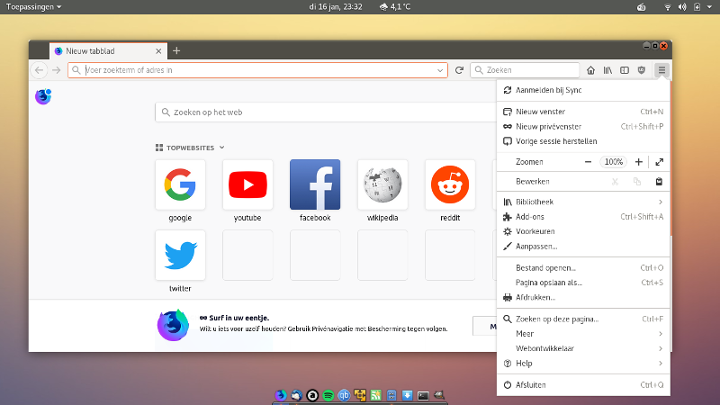Collapse the Topwebsites section chevron
This screenshot has width=720, height=405.
(x=221, y=148)
